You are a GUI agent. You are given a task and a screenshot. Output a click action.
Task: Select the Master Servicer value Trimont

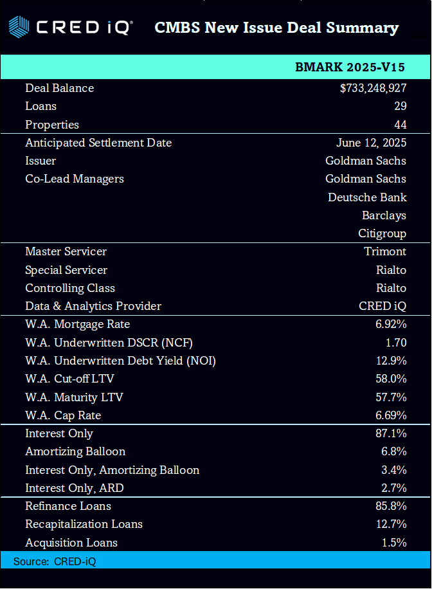click(x=385, y=251)
